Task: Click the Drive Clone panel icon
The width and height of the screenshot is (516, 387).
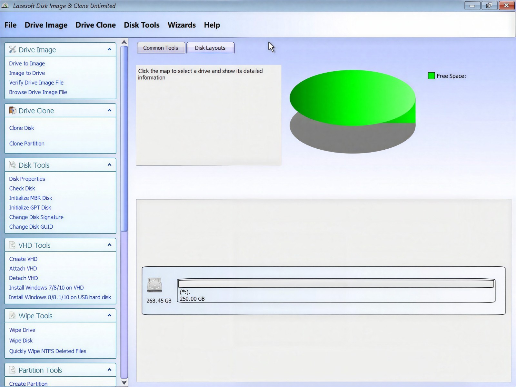Action: click(x=13, y=110)
